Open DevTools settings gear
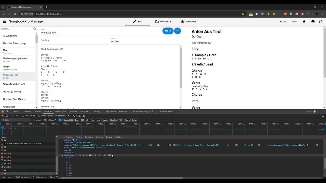The height and width of the screenshot is (183, 326). (315, 111)
